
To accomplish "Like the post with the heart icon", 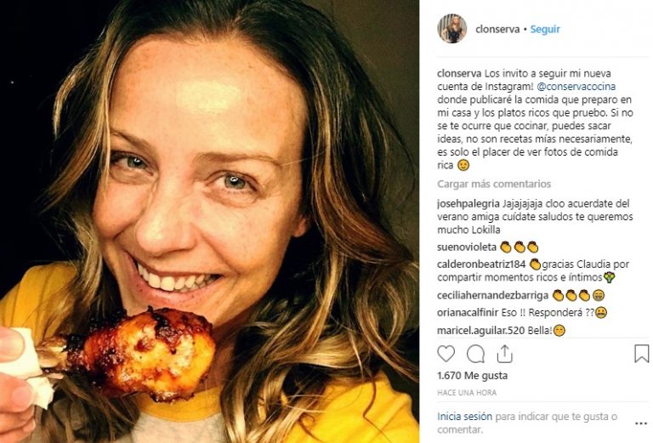I will 446,354.
